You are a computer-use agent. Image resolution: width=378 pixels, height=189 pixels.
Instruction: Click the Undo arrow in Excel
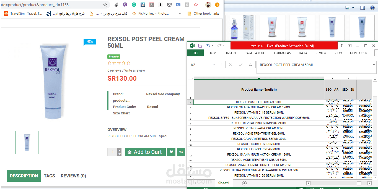point(208,46)
